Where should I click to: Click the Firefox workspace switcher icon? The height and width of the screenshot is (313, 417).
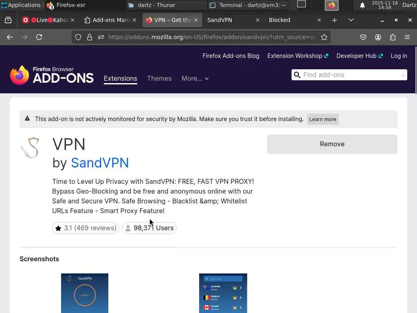[331, 5]
